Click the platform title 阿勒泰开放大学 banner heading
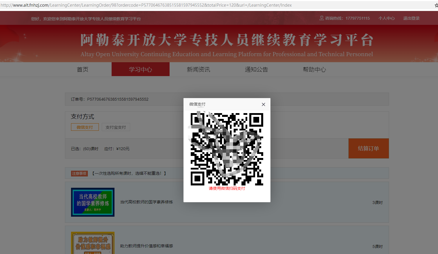 click(x=227, y=40)
